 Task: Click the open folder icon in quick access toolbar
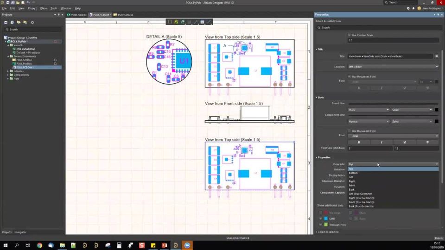18,3
